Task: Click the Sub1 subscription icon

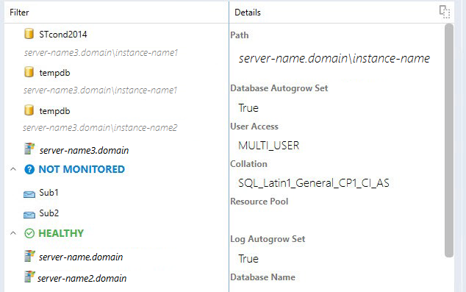Action: point(29,194)
